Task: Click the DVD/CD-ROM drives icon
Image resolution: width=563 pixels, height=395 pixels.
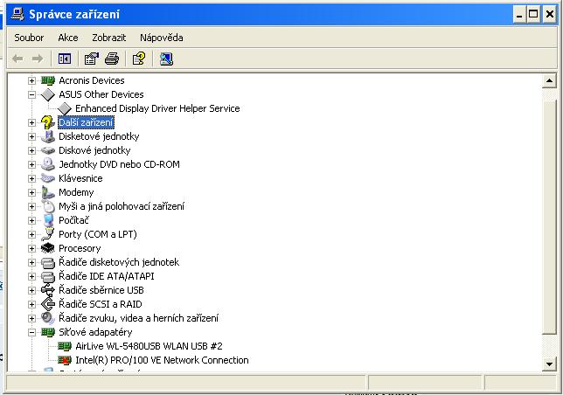Action: click(47, 164)
